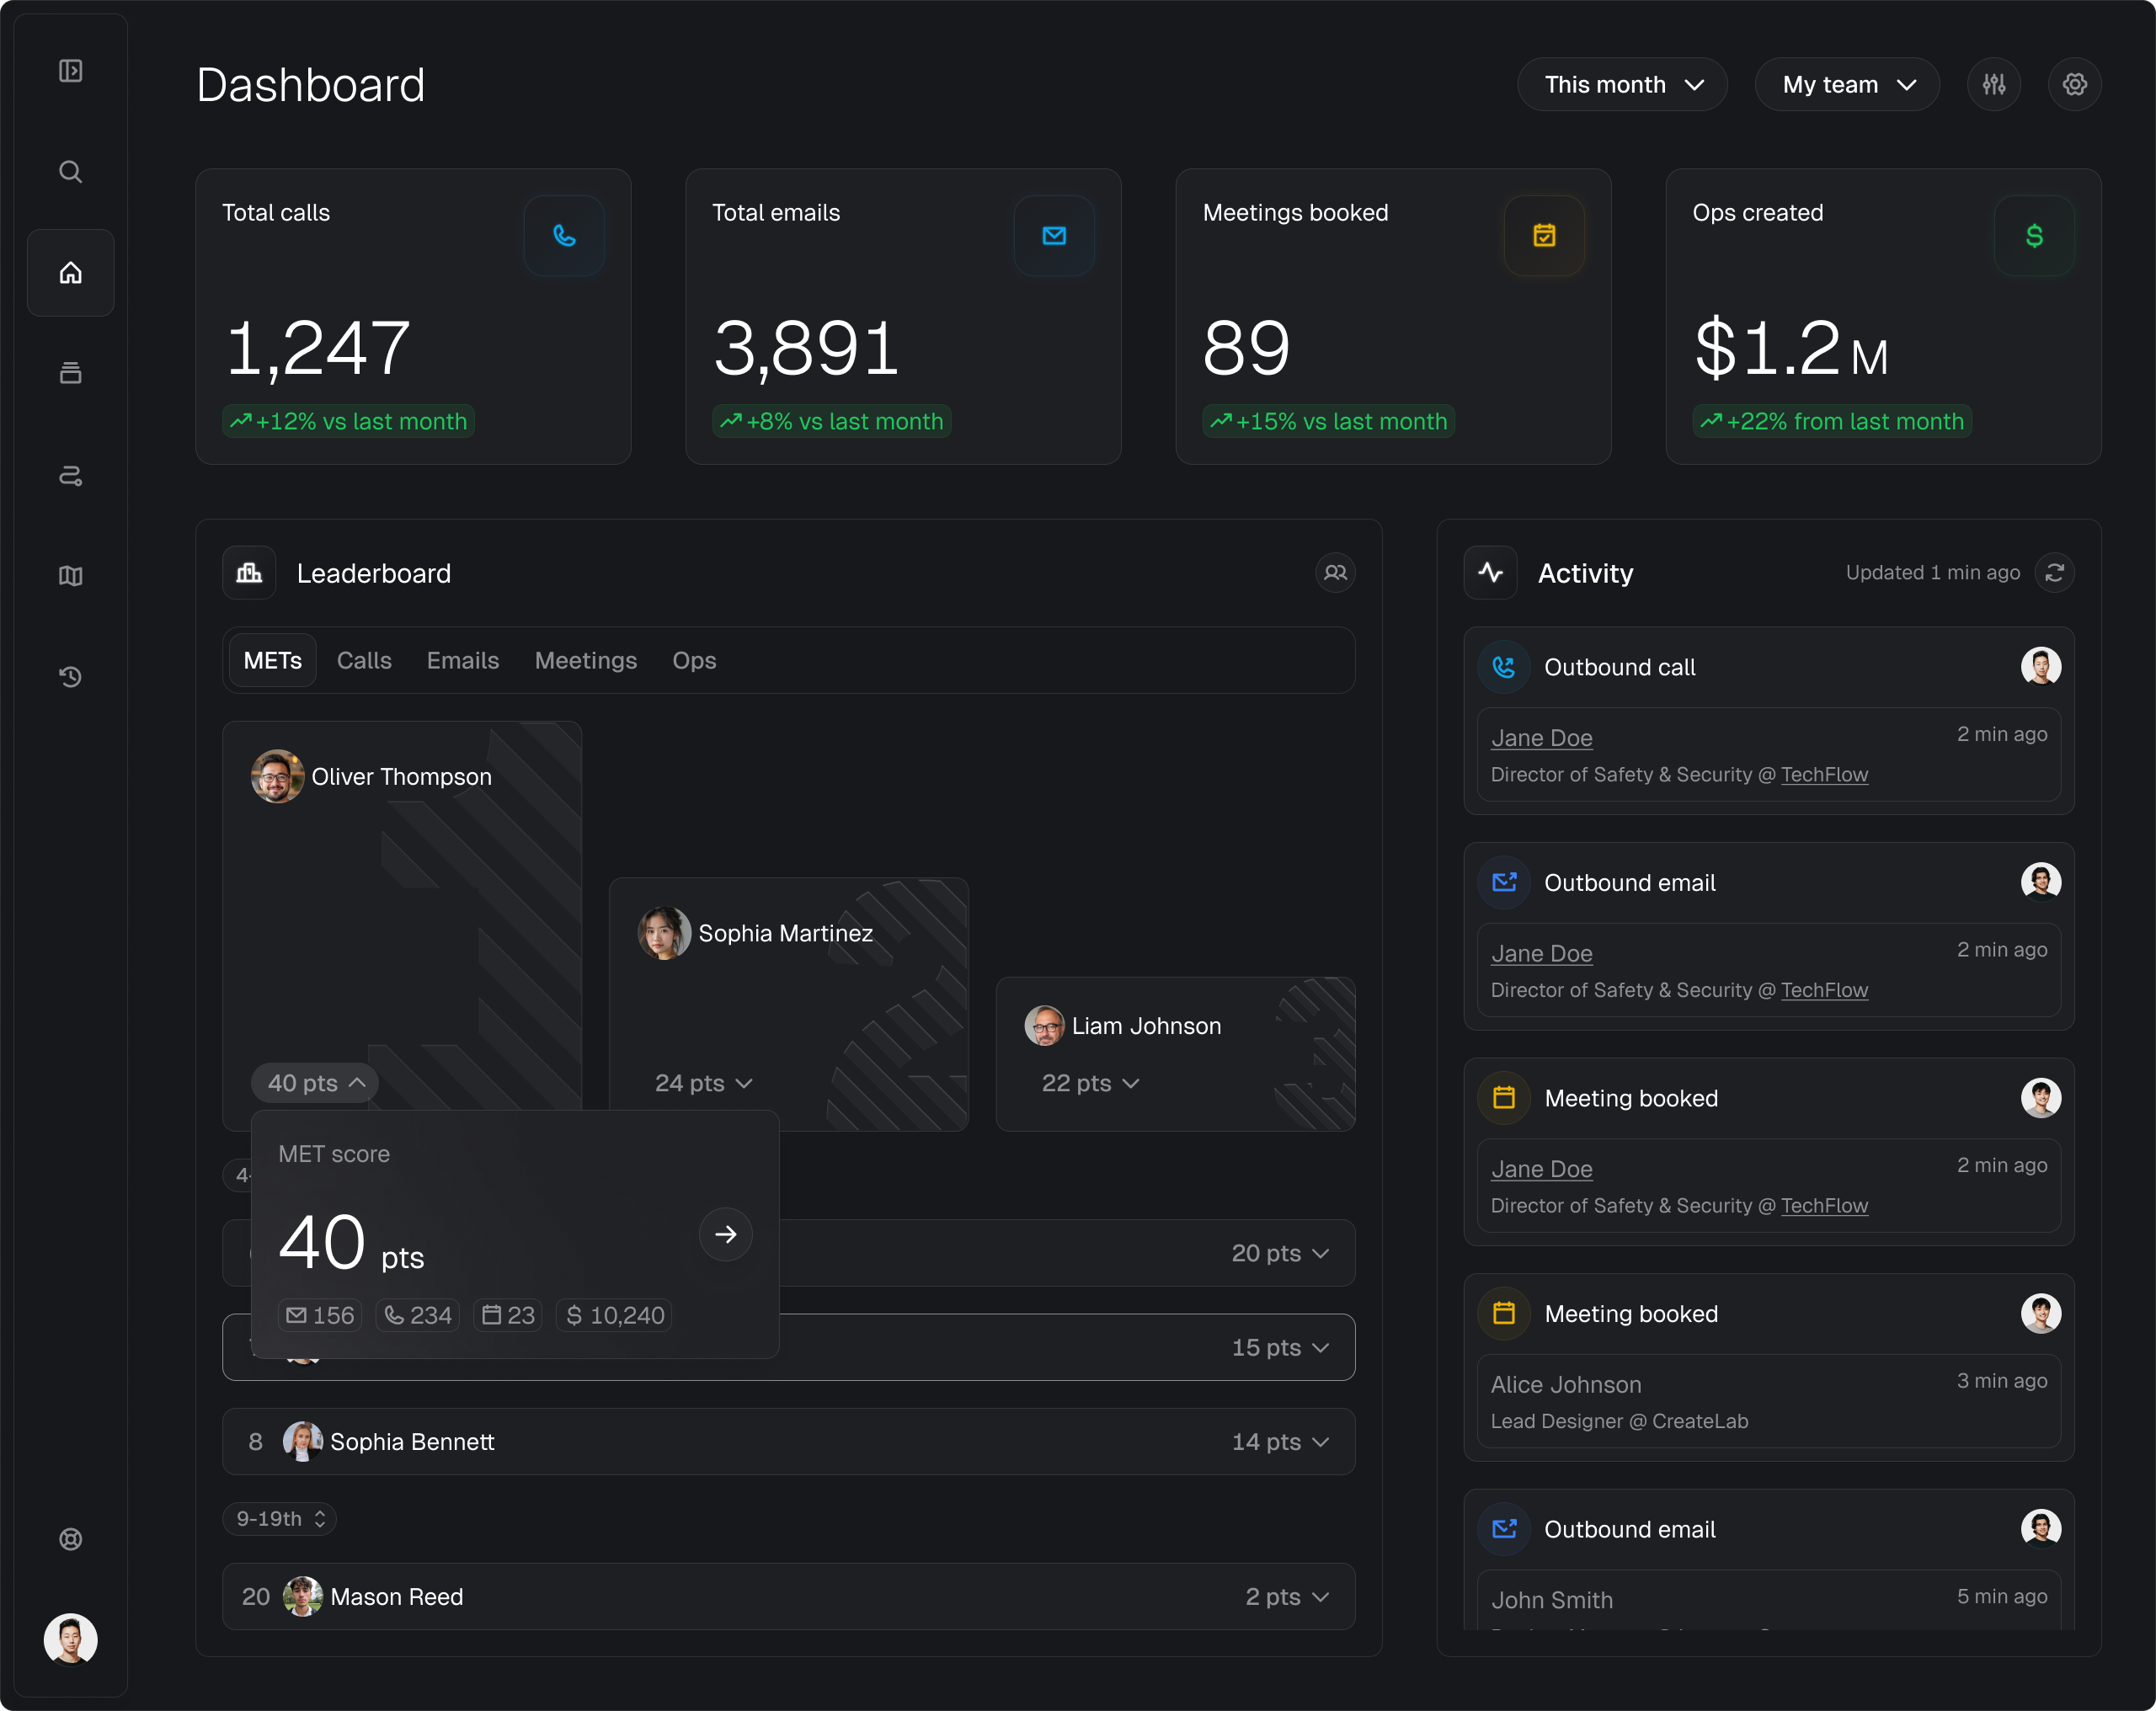Open the My team dropdown

pyautogui.click(x=1847, y=84)
